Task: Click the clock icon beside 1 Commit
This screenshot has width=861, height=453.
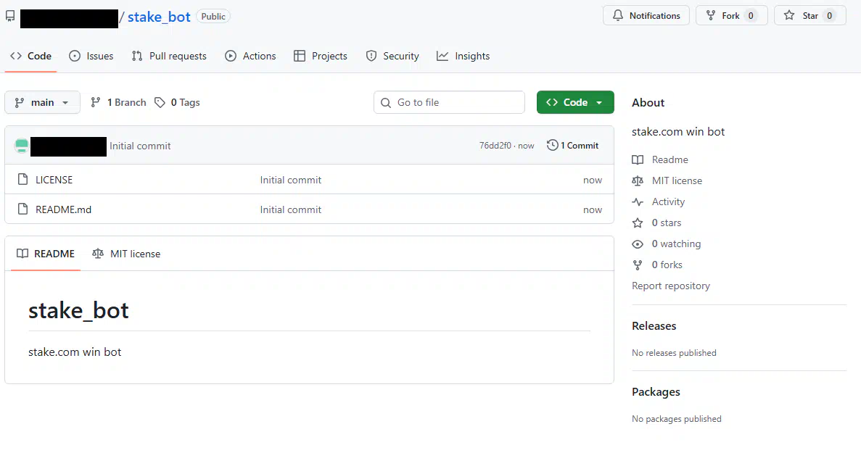Action: [553, 145]
